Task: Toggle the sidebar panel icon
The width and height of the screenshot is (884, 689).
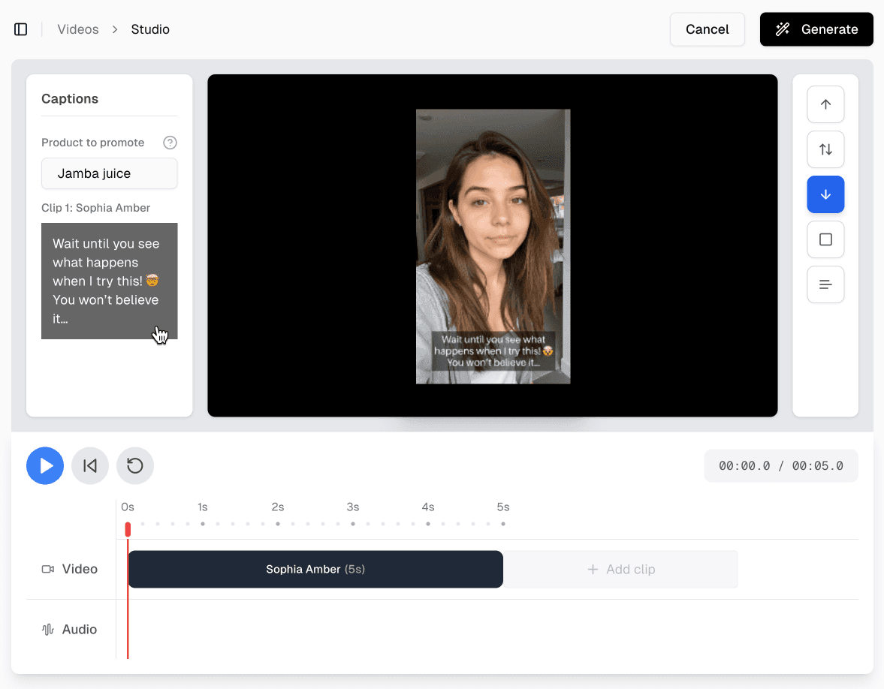Action: 20,29
